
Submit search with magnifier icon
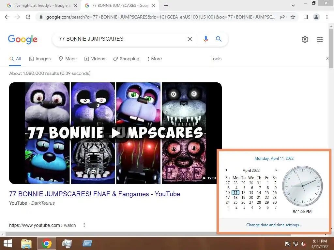point(219,39)
